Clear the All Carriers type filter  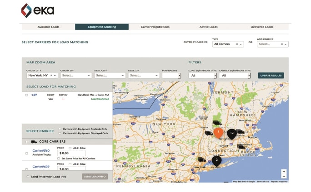(x=236, y=44)
